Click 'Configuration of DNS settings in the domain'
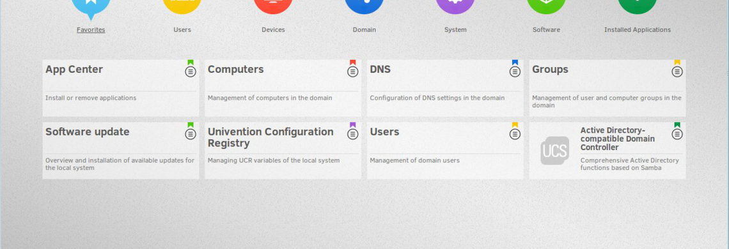The width and height of the screenshot is (729, 249). tap(437, 98)
